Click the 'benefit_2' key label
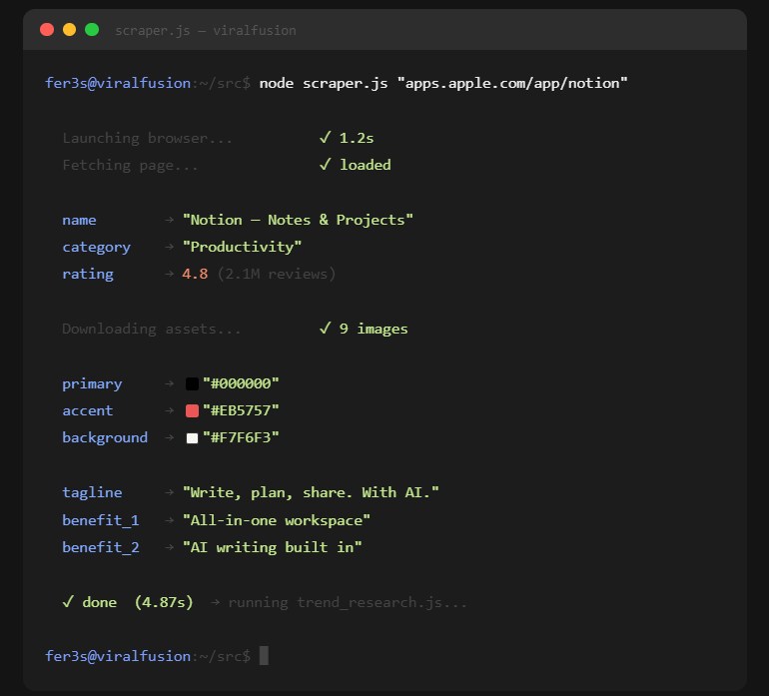 point(101,547)
